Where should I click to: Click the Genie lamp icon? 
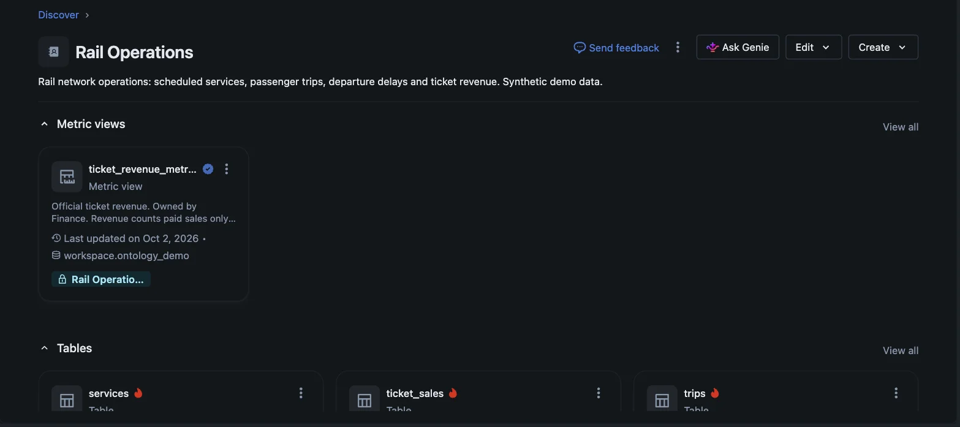click(712, 47)
